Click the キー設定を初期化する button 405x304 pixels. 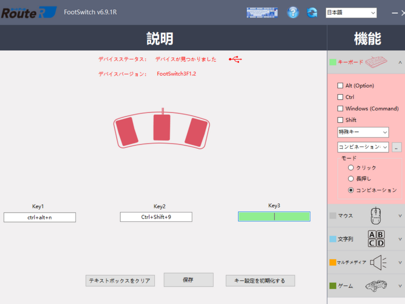[x=260, y=280]
